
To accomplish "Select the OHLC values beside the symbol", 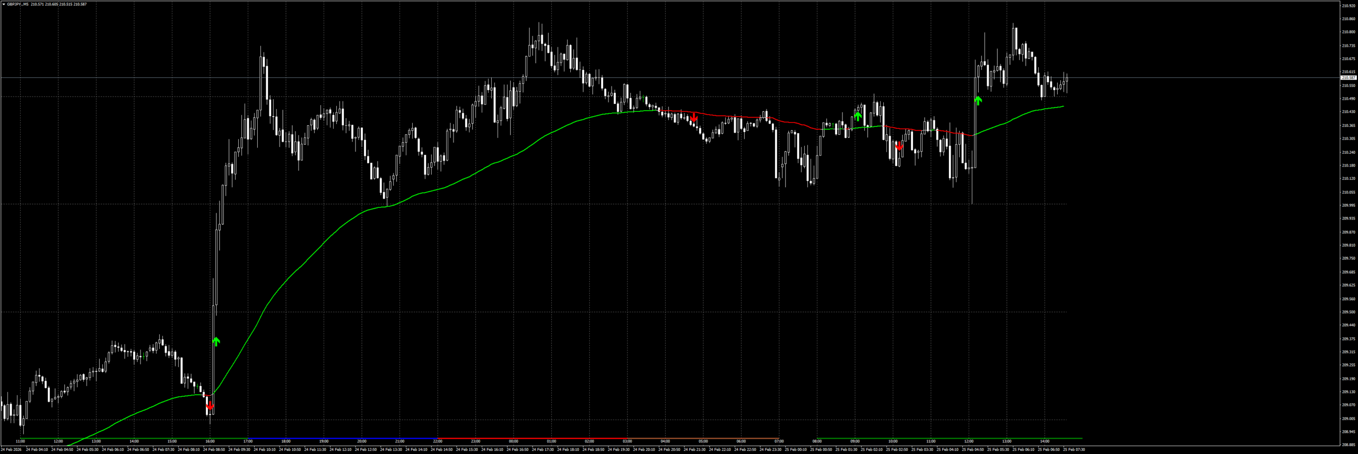I will [58, 4].
